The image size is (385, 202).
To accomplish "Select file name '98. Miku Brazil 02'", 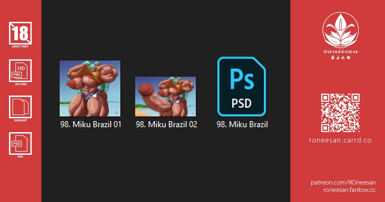I will point(167,124).
